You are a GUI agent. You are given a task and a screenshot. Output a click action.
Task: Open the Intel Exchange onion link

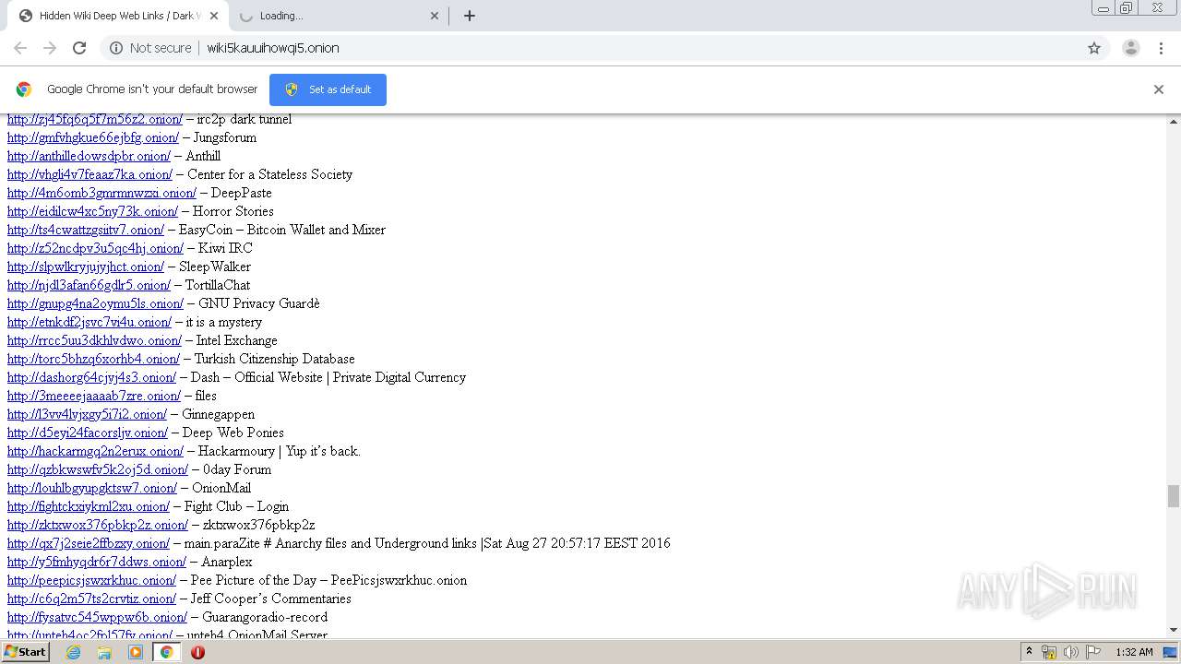[x=94, y=340]
